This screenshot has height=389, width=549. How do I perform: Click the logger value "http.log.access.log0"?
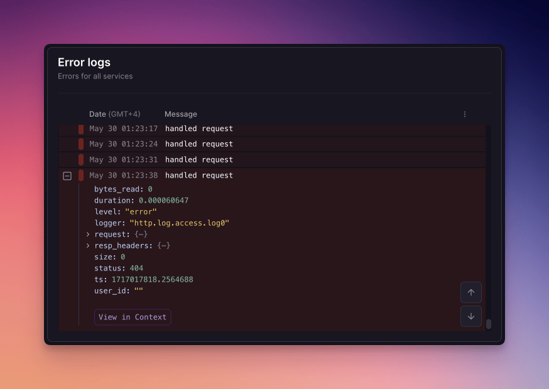click(x=179, y=223)
